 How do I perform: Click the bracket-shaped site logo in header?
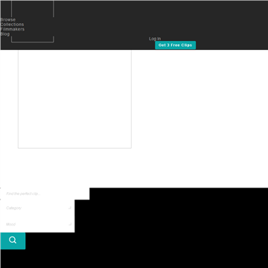tap(33, 22)
